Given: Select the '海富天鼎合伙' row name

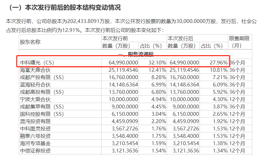Looking at the screenshot, I should [x=35, y=70].
